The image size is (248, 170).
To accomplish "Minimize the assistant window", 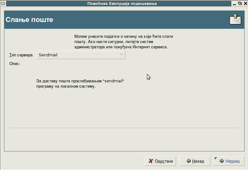I will [234, 3].
